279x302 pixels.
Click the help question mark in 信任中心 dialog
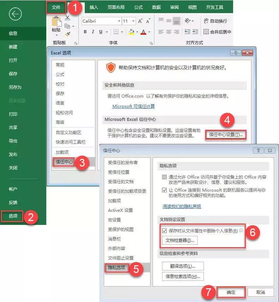258,150
